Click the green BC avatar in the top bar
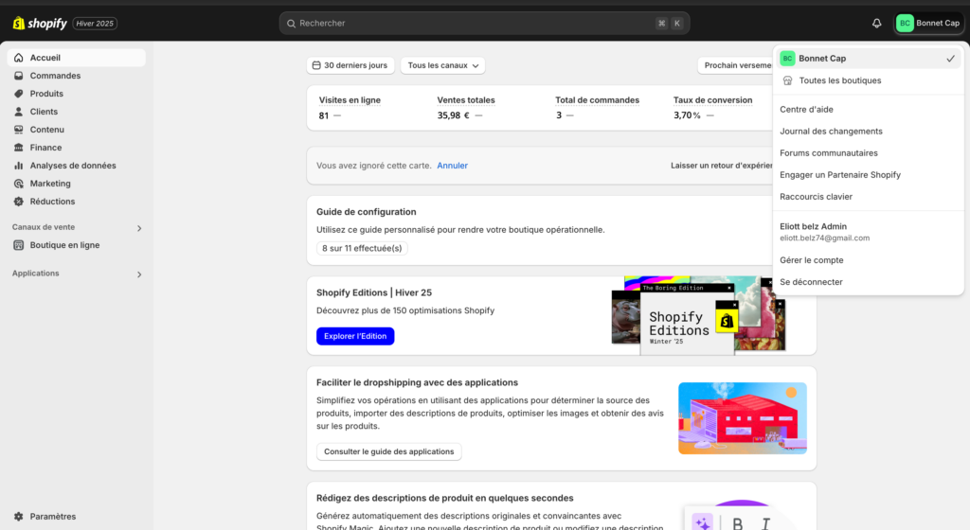 click(905, 24)
